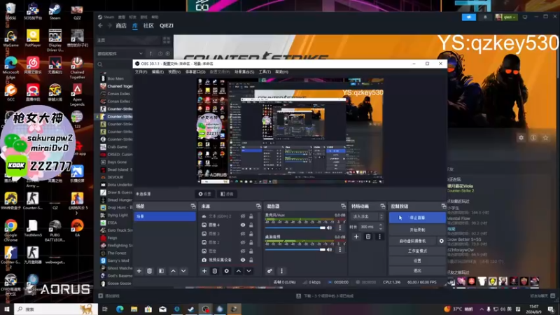Move the scene up in Scenes panel
The width and height of the screenshot is (560, 315).
point(173,271)
